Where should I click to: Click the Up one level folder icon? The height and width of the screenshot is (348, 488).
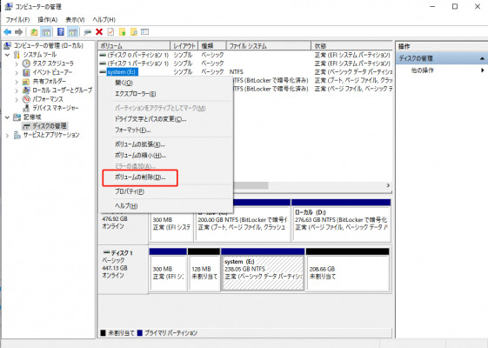click(34, 31)
